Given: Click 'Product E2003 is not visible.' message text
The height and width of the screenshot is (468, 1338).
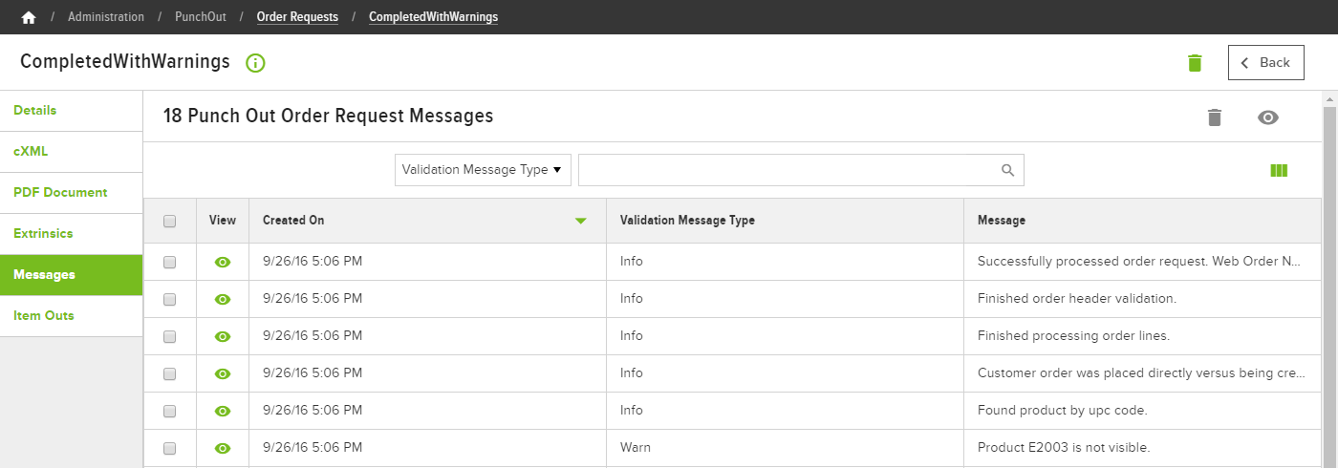Looking at the screenshot, I should 1064,448.
